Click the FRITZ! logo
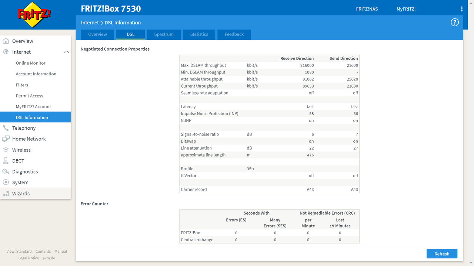This screenshot has width=474, height=266. click(x=34, y=15)
